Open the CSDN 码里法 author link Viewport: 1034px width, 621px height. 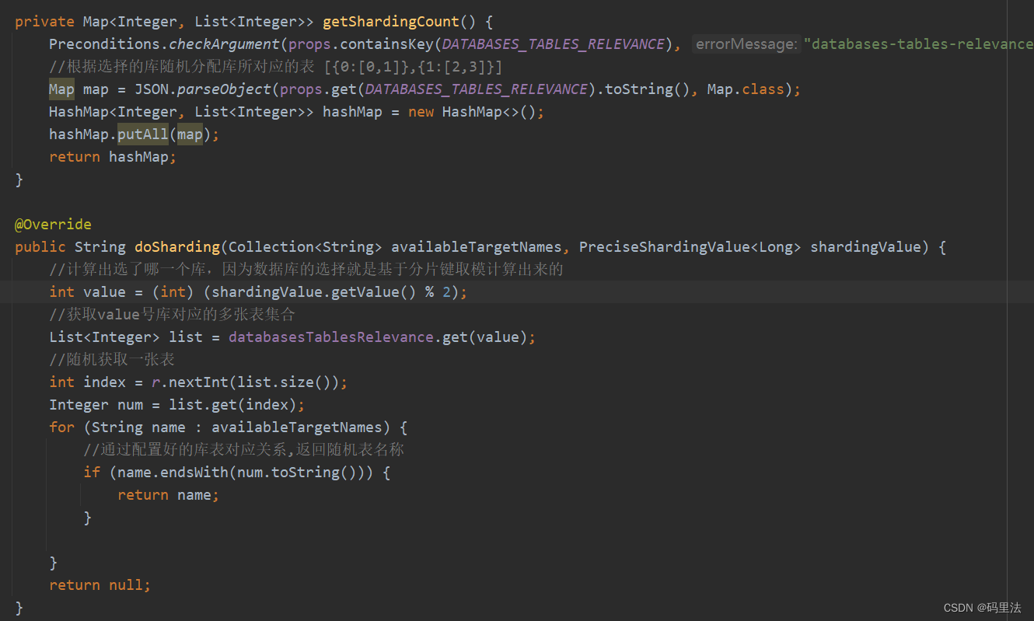[983, 607]
